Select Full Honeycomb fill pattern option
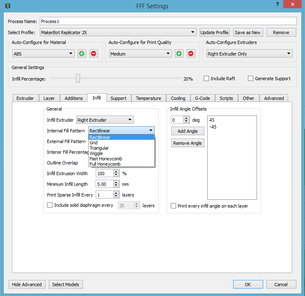305x296 pixels. click(x=122, y=164)
